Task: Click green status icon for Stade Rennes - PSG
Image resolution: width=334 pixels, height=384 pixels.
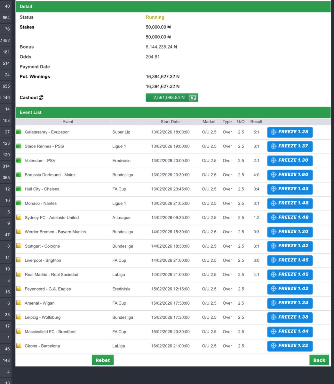Action: click(x=19, y=146)
